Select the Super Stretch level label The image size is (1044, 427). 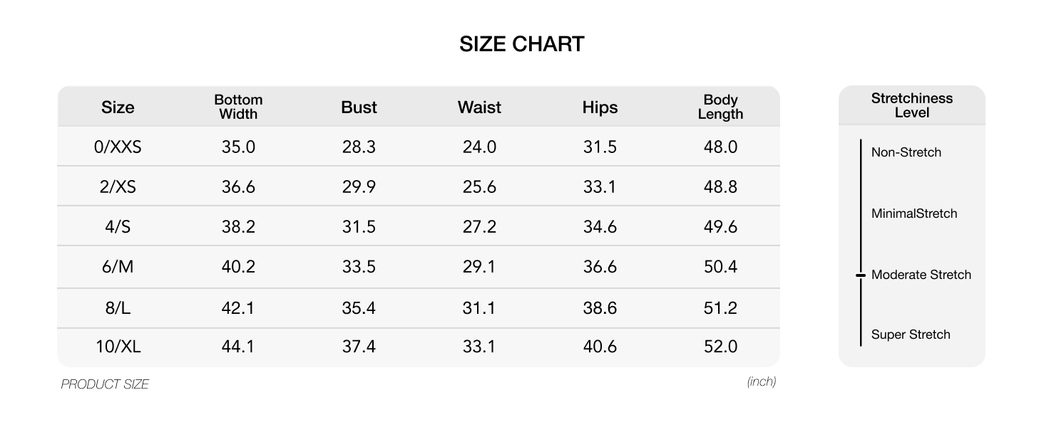[911, 334]
